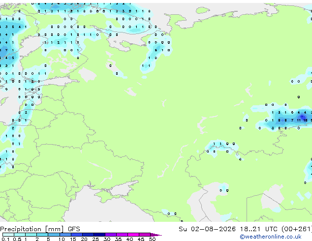Click the legend label '40'
312x241 pixels.
click(x=129, y=239)
